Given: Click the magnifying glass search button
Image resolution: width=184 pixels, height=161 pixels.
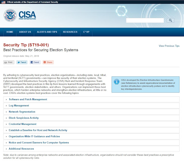Looking at the screenshot, I should (x=170, y=20).
